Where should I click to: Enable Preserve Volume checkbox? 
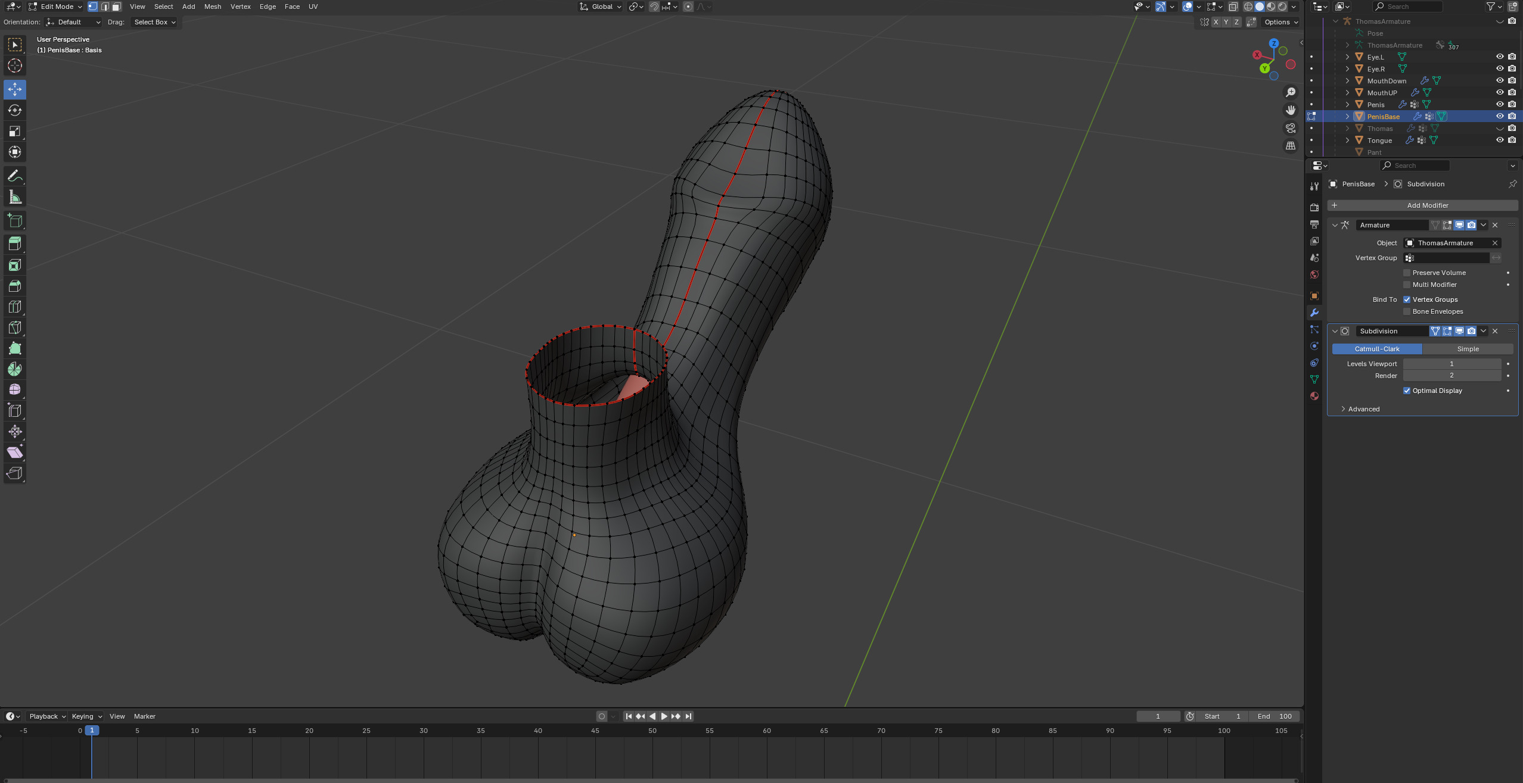[1407, 273]
